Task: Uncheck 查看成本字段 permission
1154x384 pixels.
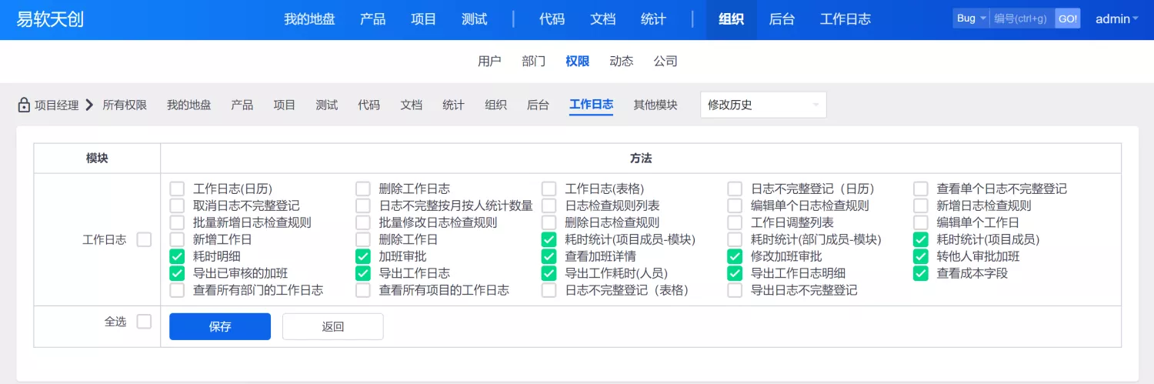Action: point(921,273)
